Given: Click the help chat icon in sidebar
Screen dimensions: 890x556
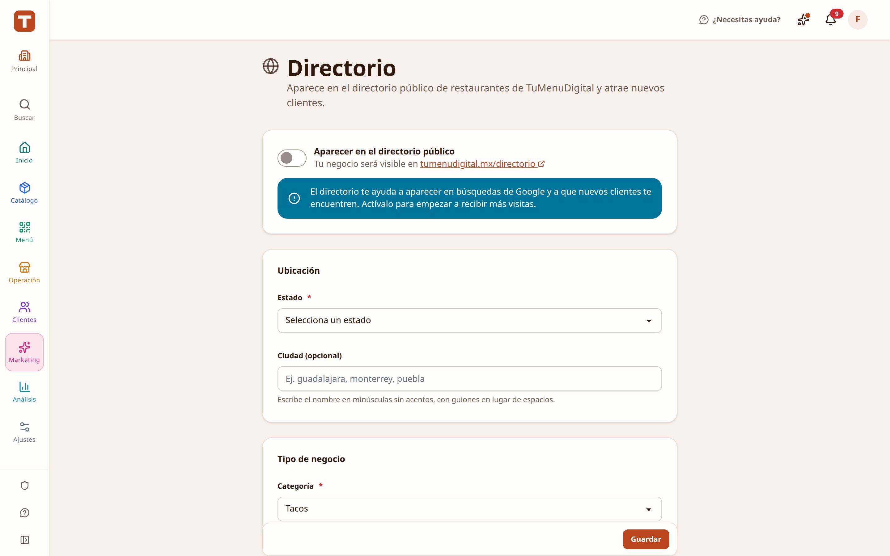Looking at the screenshot, I should [25, 513].
